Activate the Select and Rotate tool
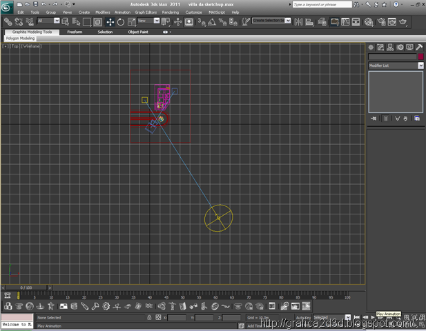 point(121,22)
